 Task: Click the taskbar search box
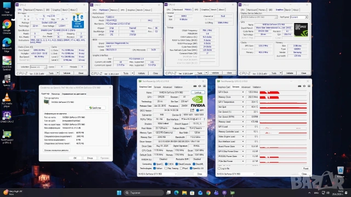pos(144,193)
